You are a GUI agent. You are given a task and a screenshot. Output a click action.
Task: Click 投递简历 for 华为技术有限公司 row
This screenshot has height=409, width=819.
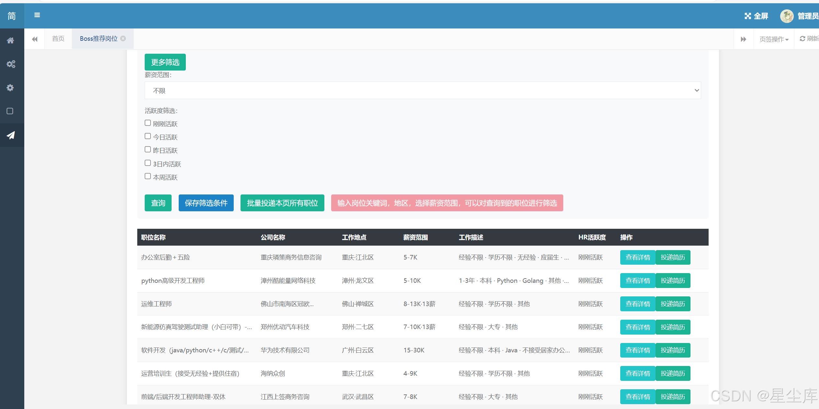pyautogui.click(x=673, y=350)
